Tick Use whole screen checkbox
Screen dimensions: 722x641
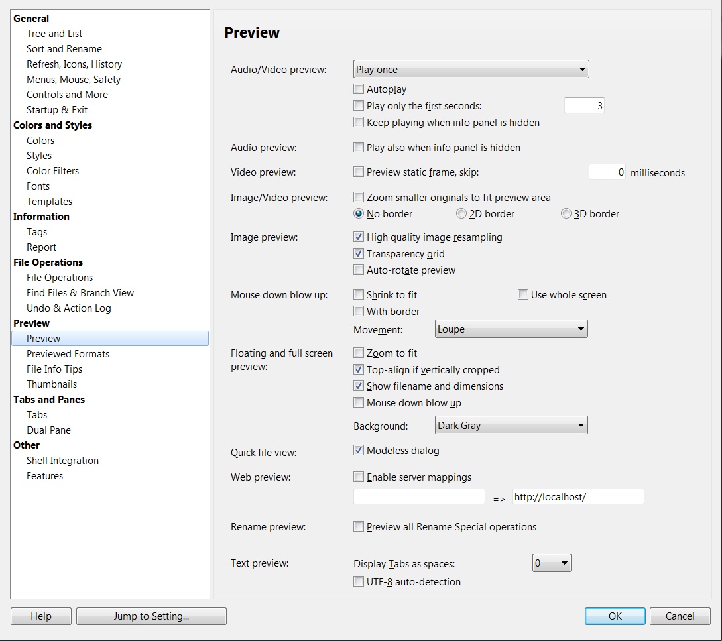pos(523,295)
